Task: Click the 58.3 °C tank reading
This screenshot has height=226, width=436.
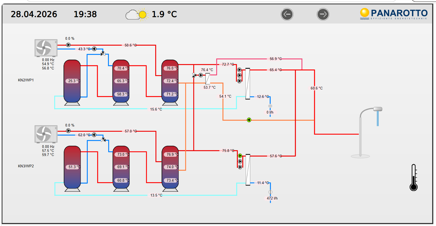Action: (x=123, y=94)
